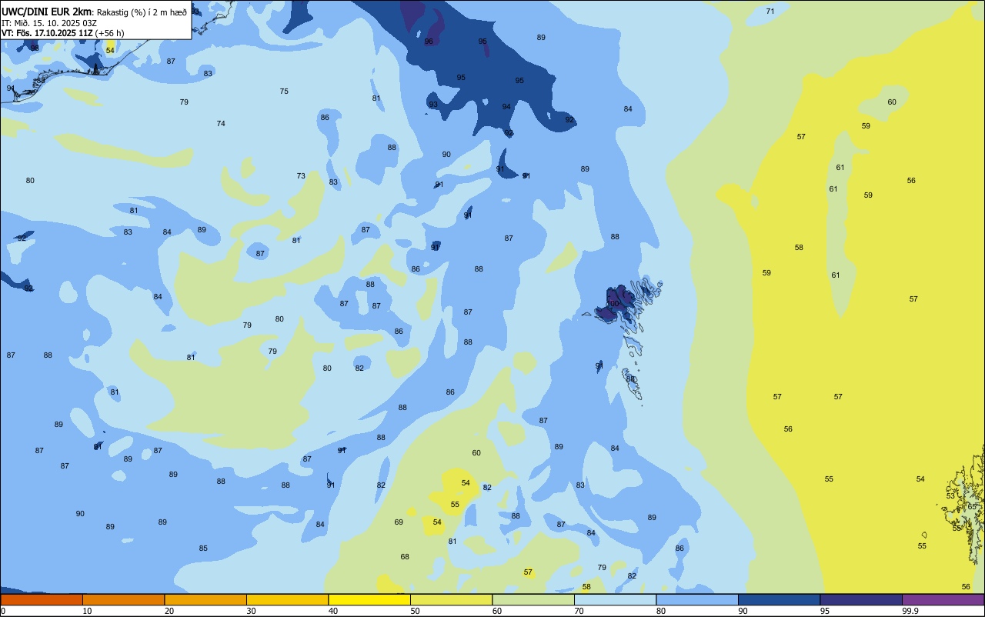Click the '10' legend tick label
This screenshot has width=985, height=617.
point(87,611)
